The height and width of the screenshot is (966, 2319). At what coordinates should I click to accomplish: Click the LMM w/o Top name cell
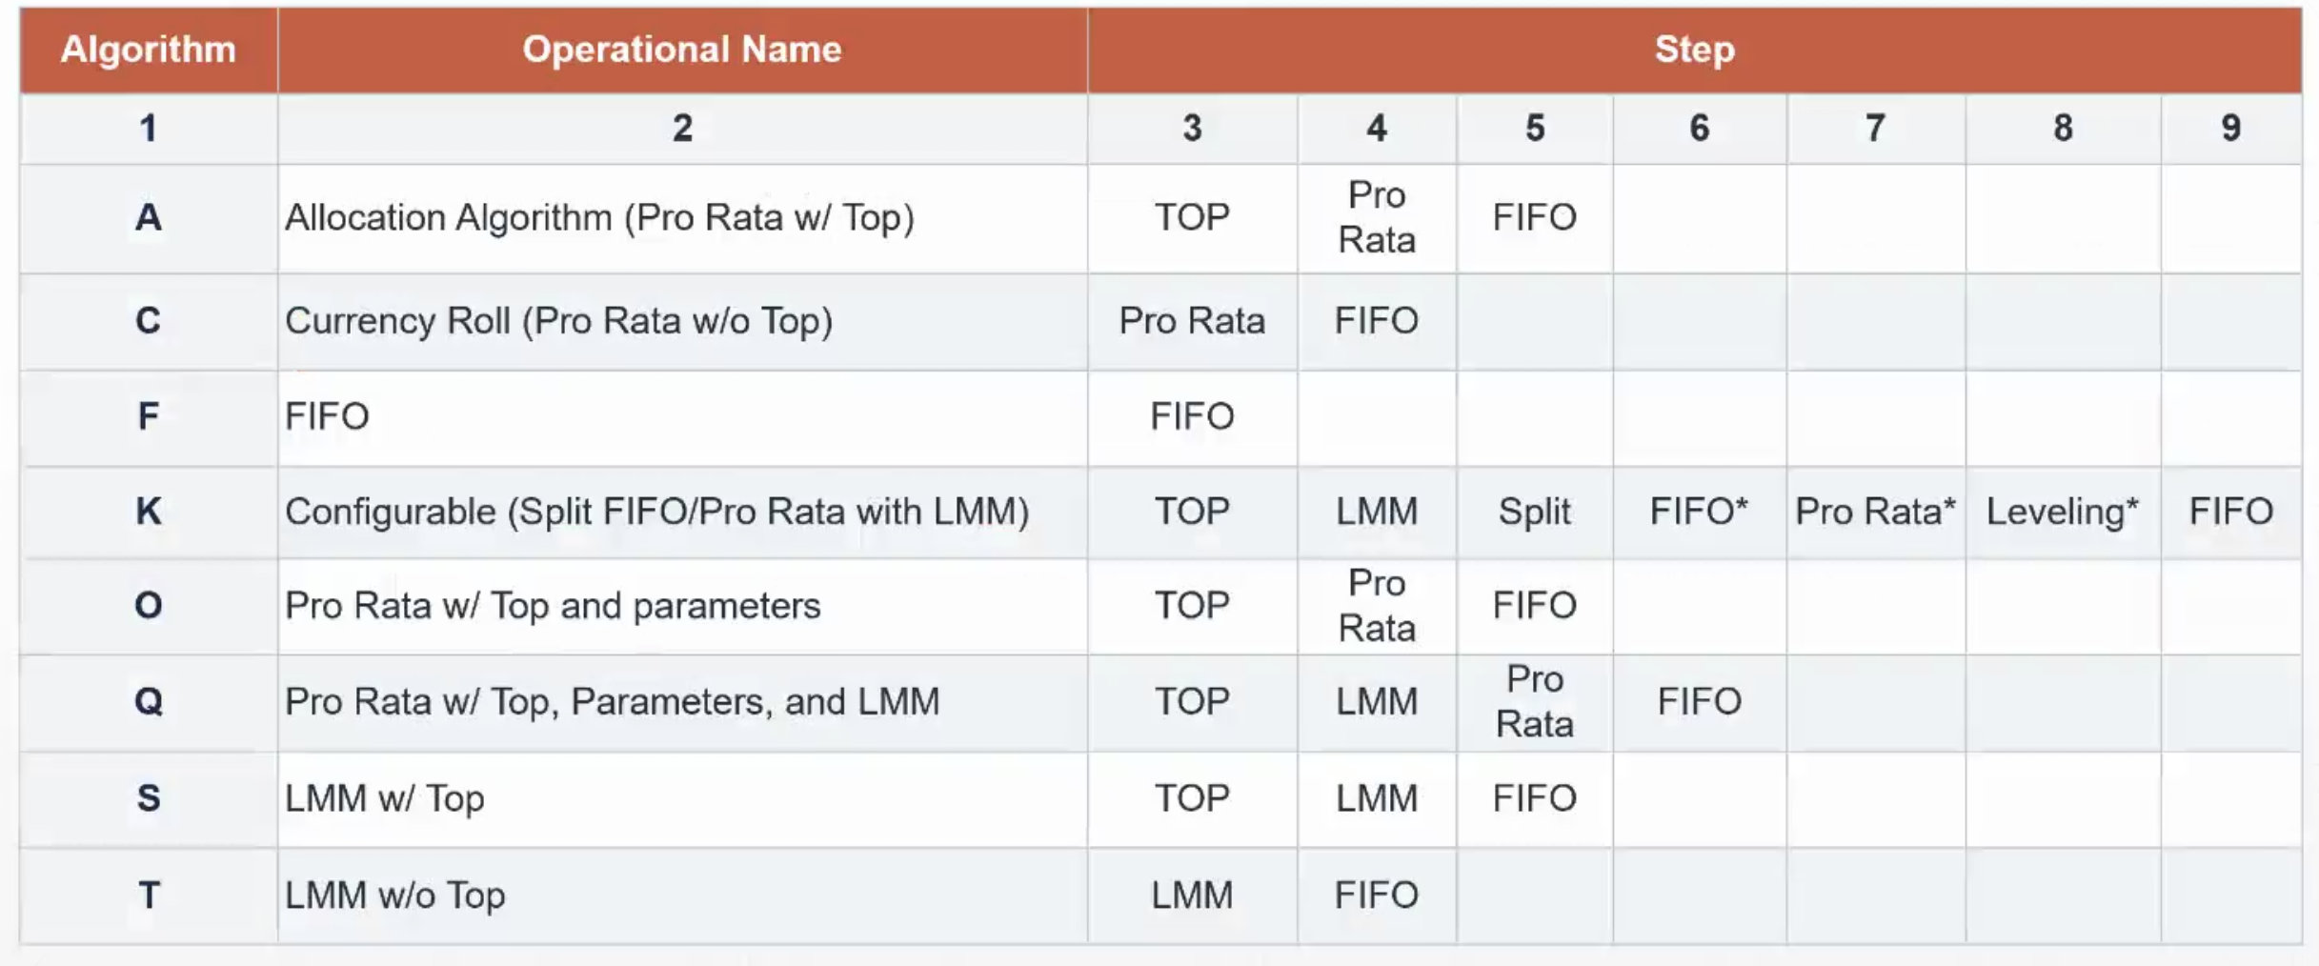[394, 896]
